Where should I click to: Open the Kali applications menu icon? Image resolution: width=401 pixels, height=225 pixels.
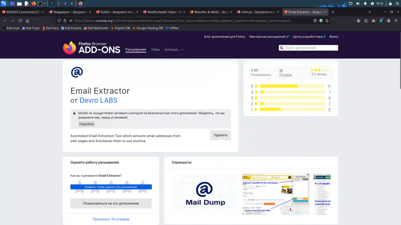[x=4, y=3]
